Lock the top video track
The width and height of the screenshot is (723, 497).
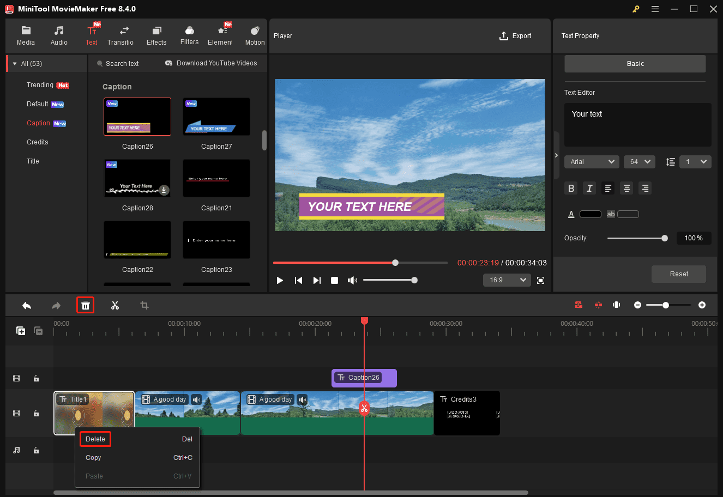click(x=36, y=378)
